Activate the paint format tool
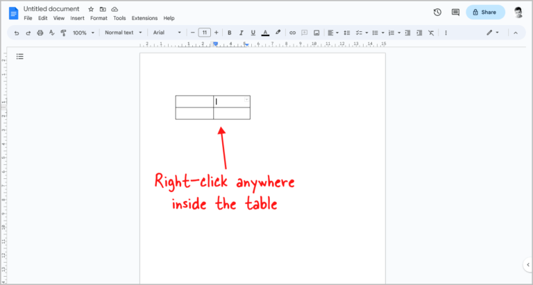The image size is (533, 285). (x=63, y=33)
